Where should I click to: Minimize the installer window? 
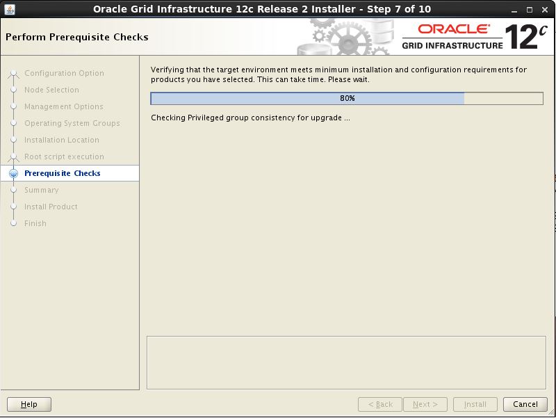(514, 10)
